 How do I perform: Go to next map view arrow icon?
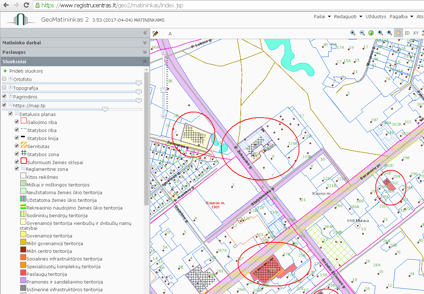point(389,33)
